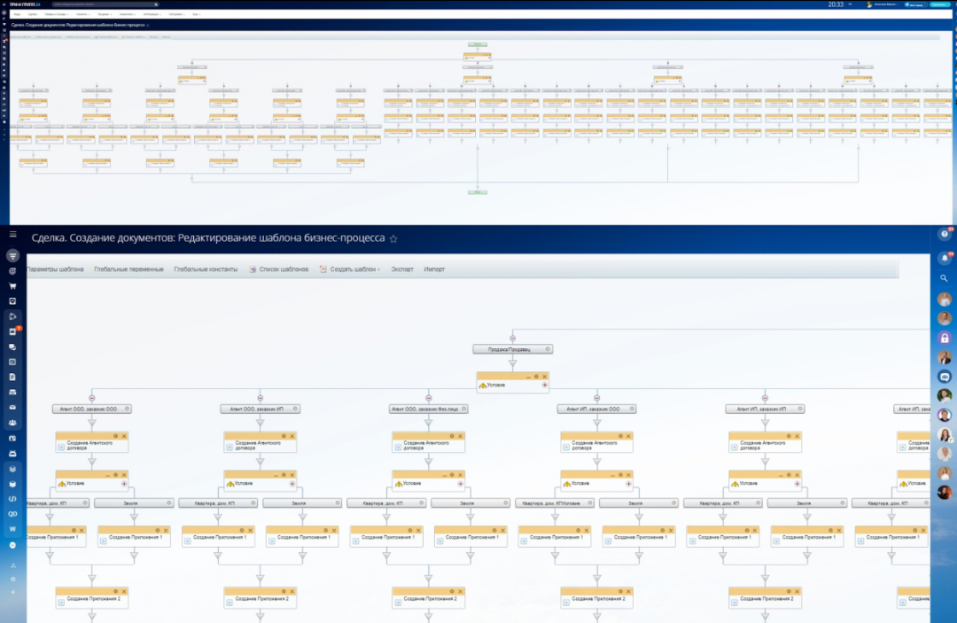
Task: Add the page to favorites with the star
Action: [x=393, y=238]
